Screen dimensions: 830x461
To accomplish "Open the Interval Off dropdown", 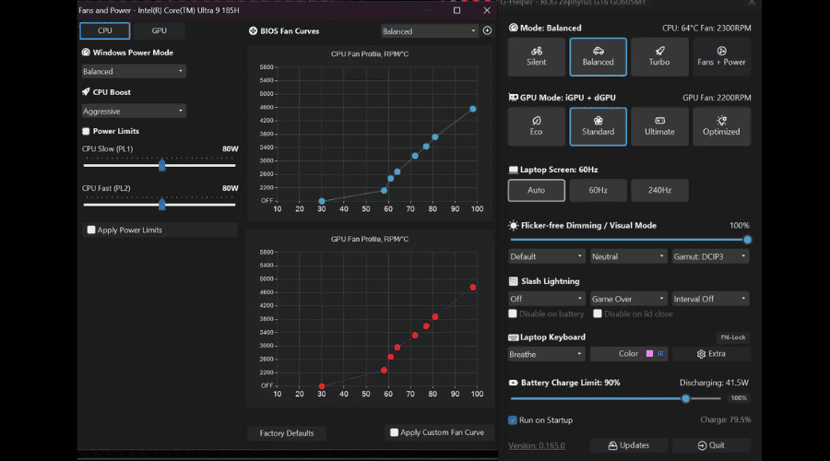I will 710,299.
